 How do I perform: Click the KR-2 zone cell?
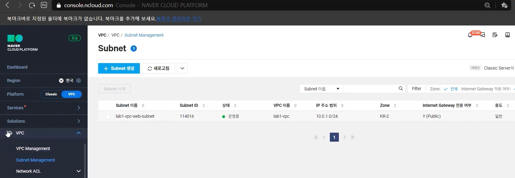[384, 116]
